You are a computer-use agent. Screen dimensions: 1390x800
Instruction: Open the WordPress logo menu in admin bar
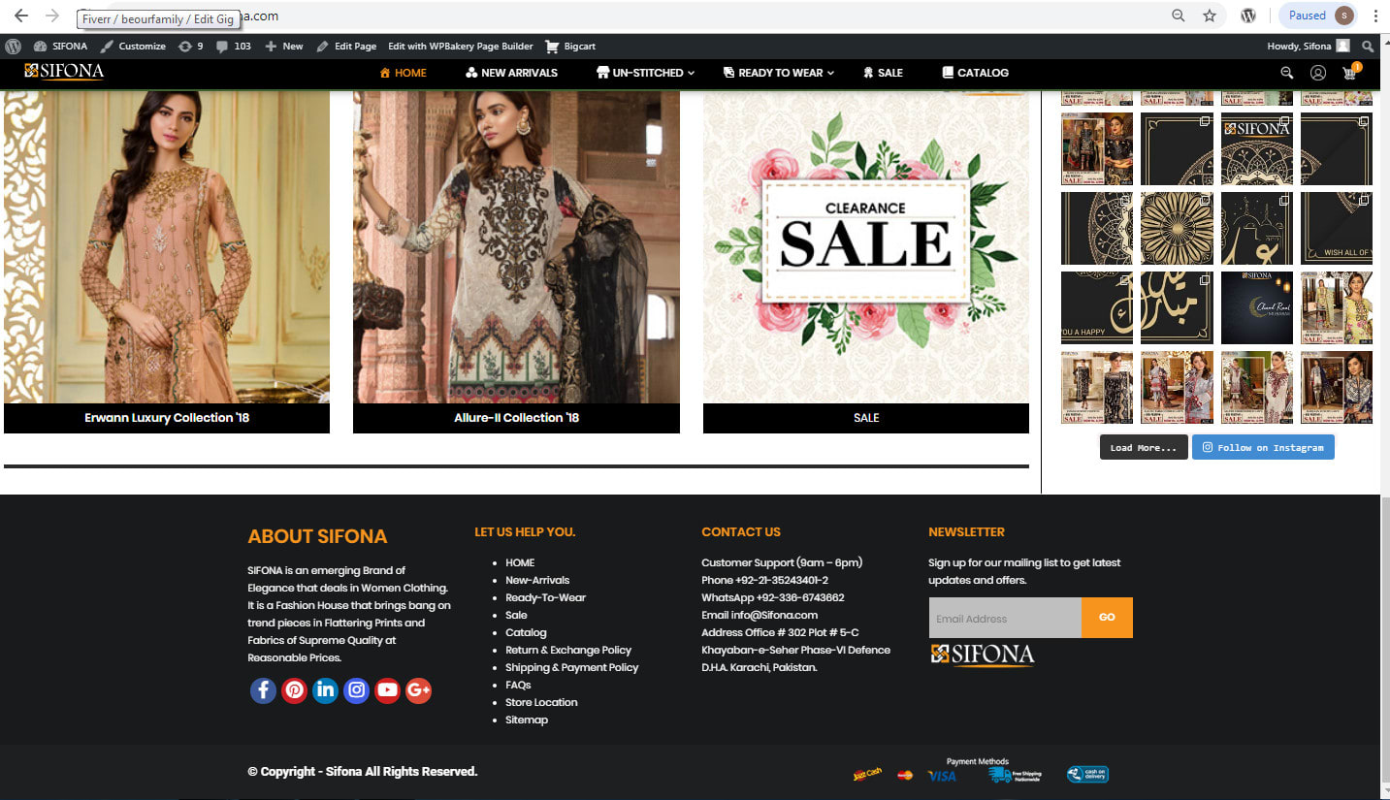pos(13,46)
